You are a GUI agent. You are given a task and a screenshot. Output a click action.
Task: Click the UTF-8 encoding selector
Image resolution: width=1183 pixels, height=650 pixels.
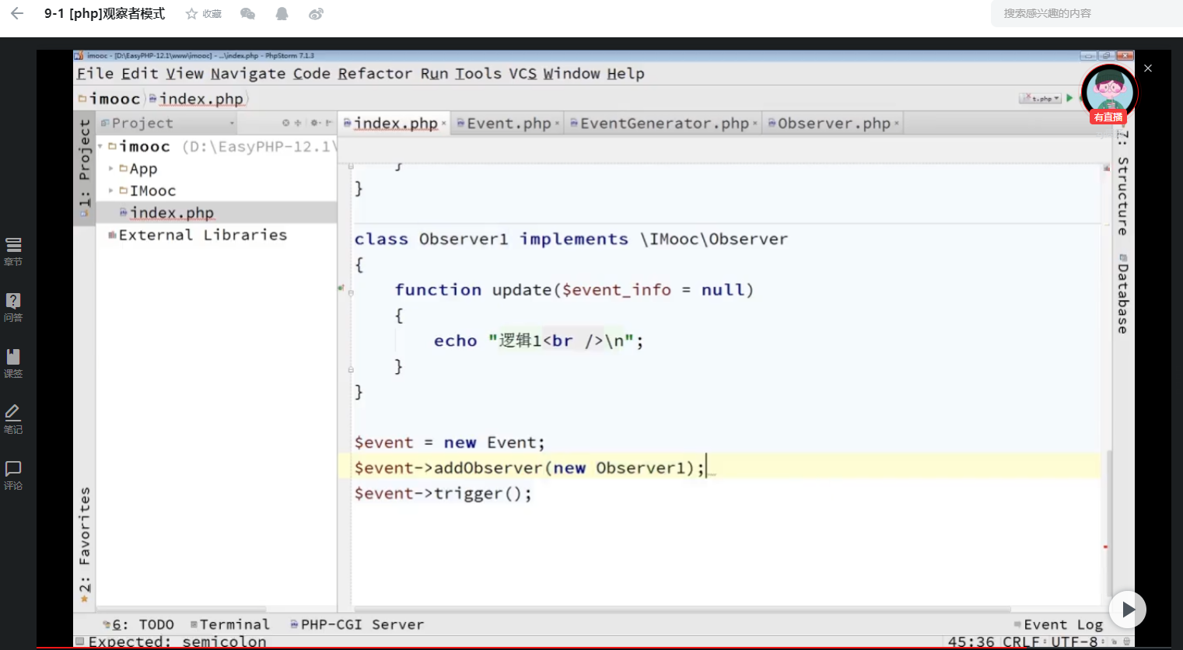[x=1076, y=642]
